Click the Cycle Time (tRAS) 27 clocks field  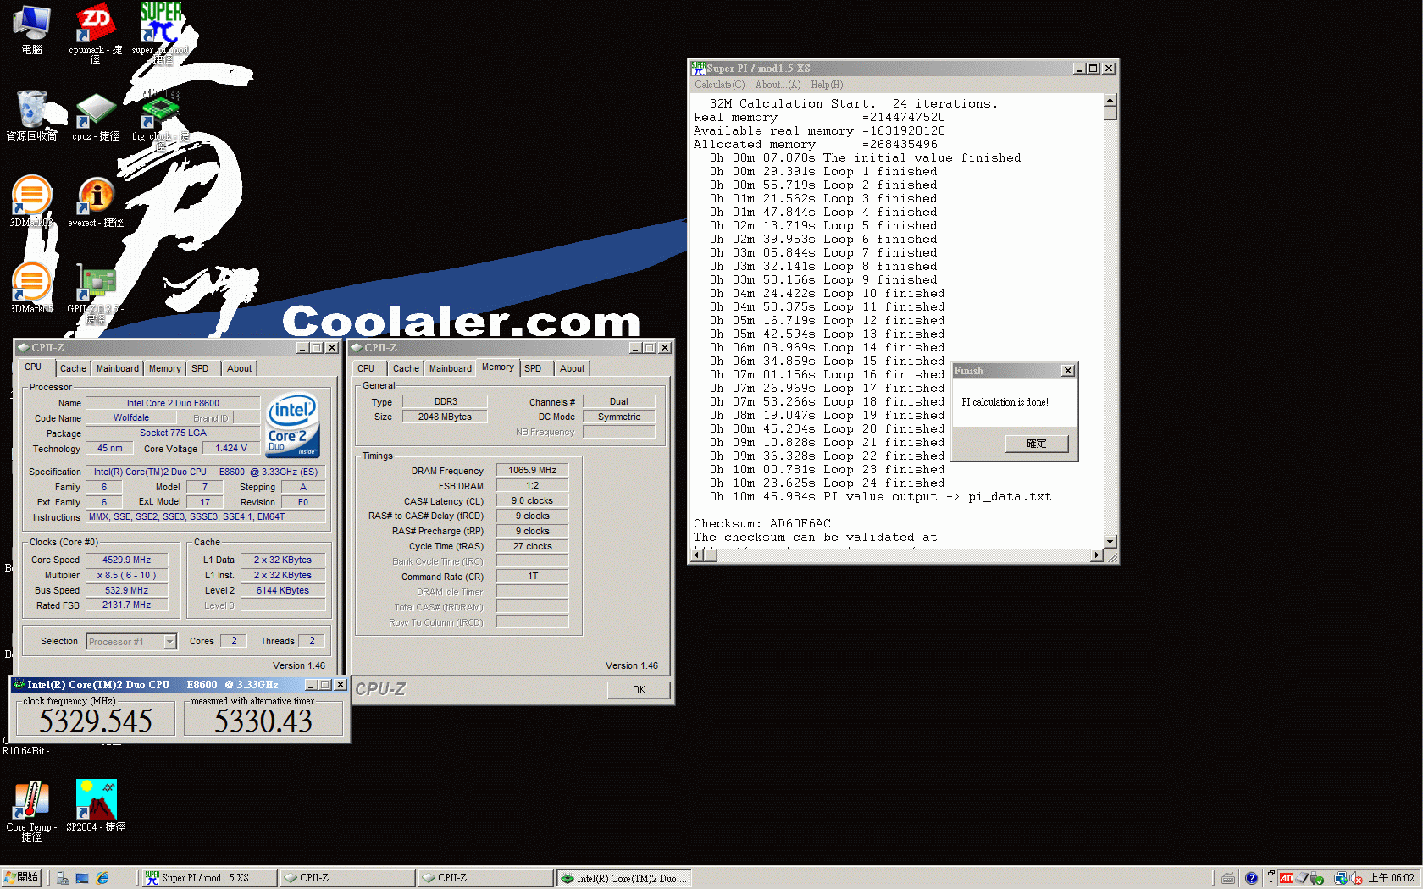[532, 546]
